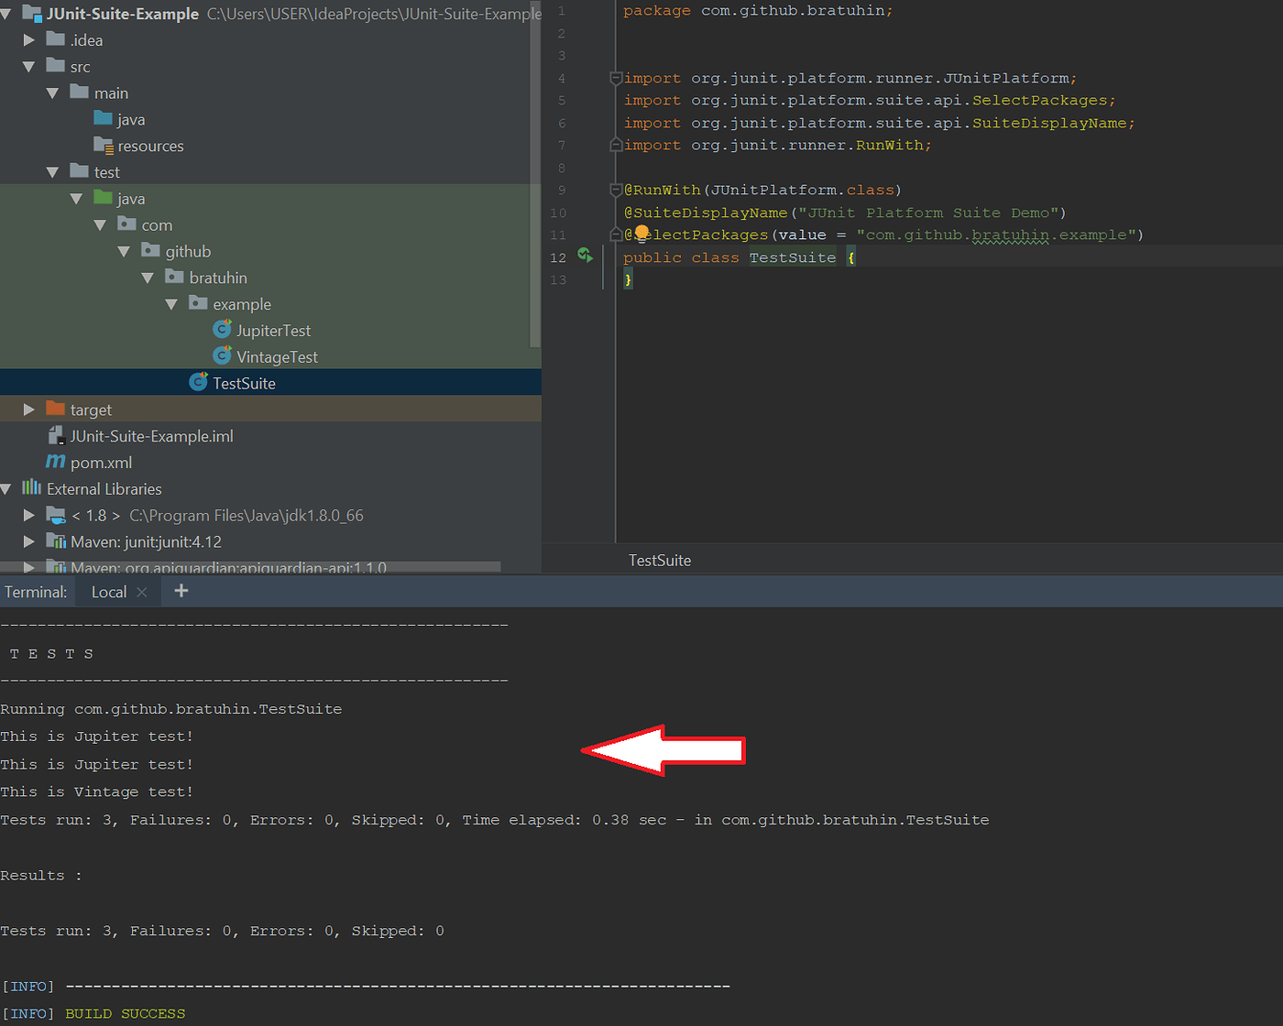
Task: Click 'This is Vintage test!' output line
Action: [x=97, y=792]
